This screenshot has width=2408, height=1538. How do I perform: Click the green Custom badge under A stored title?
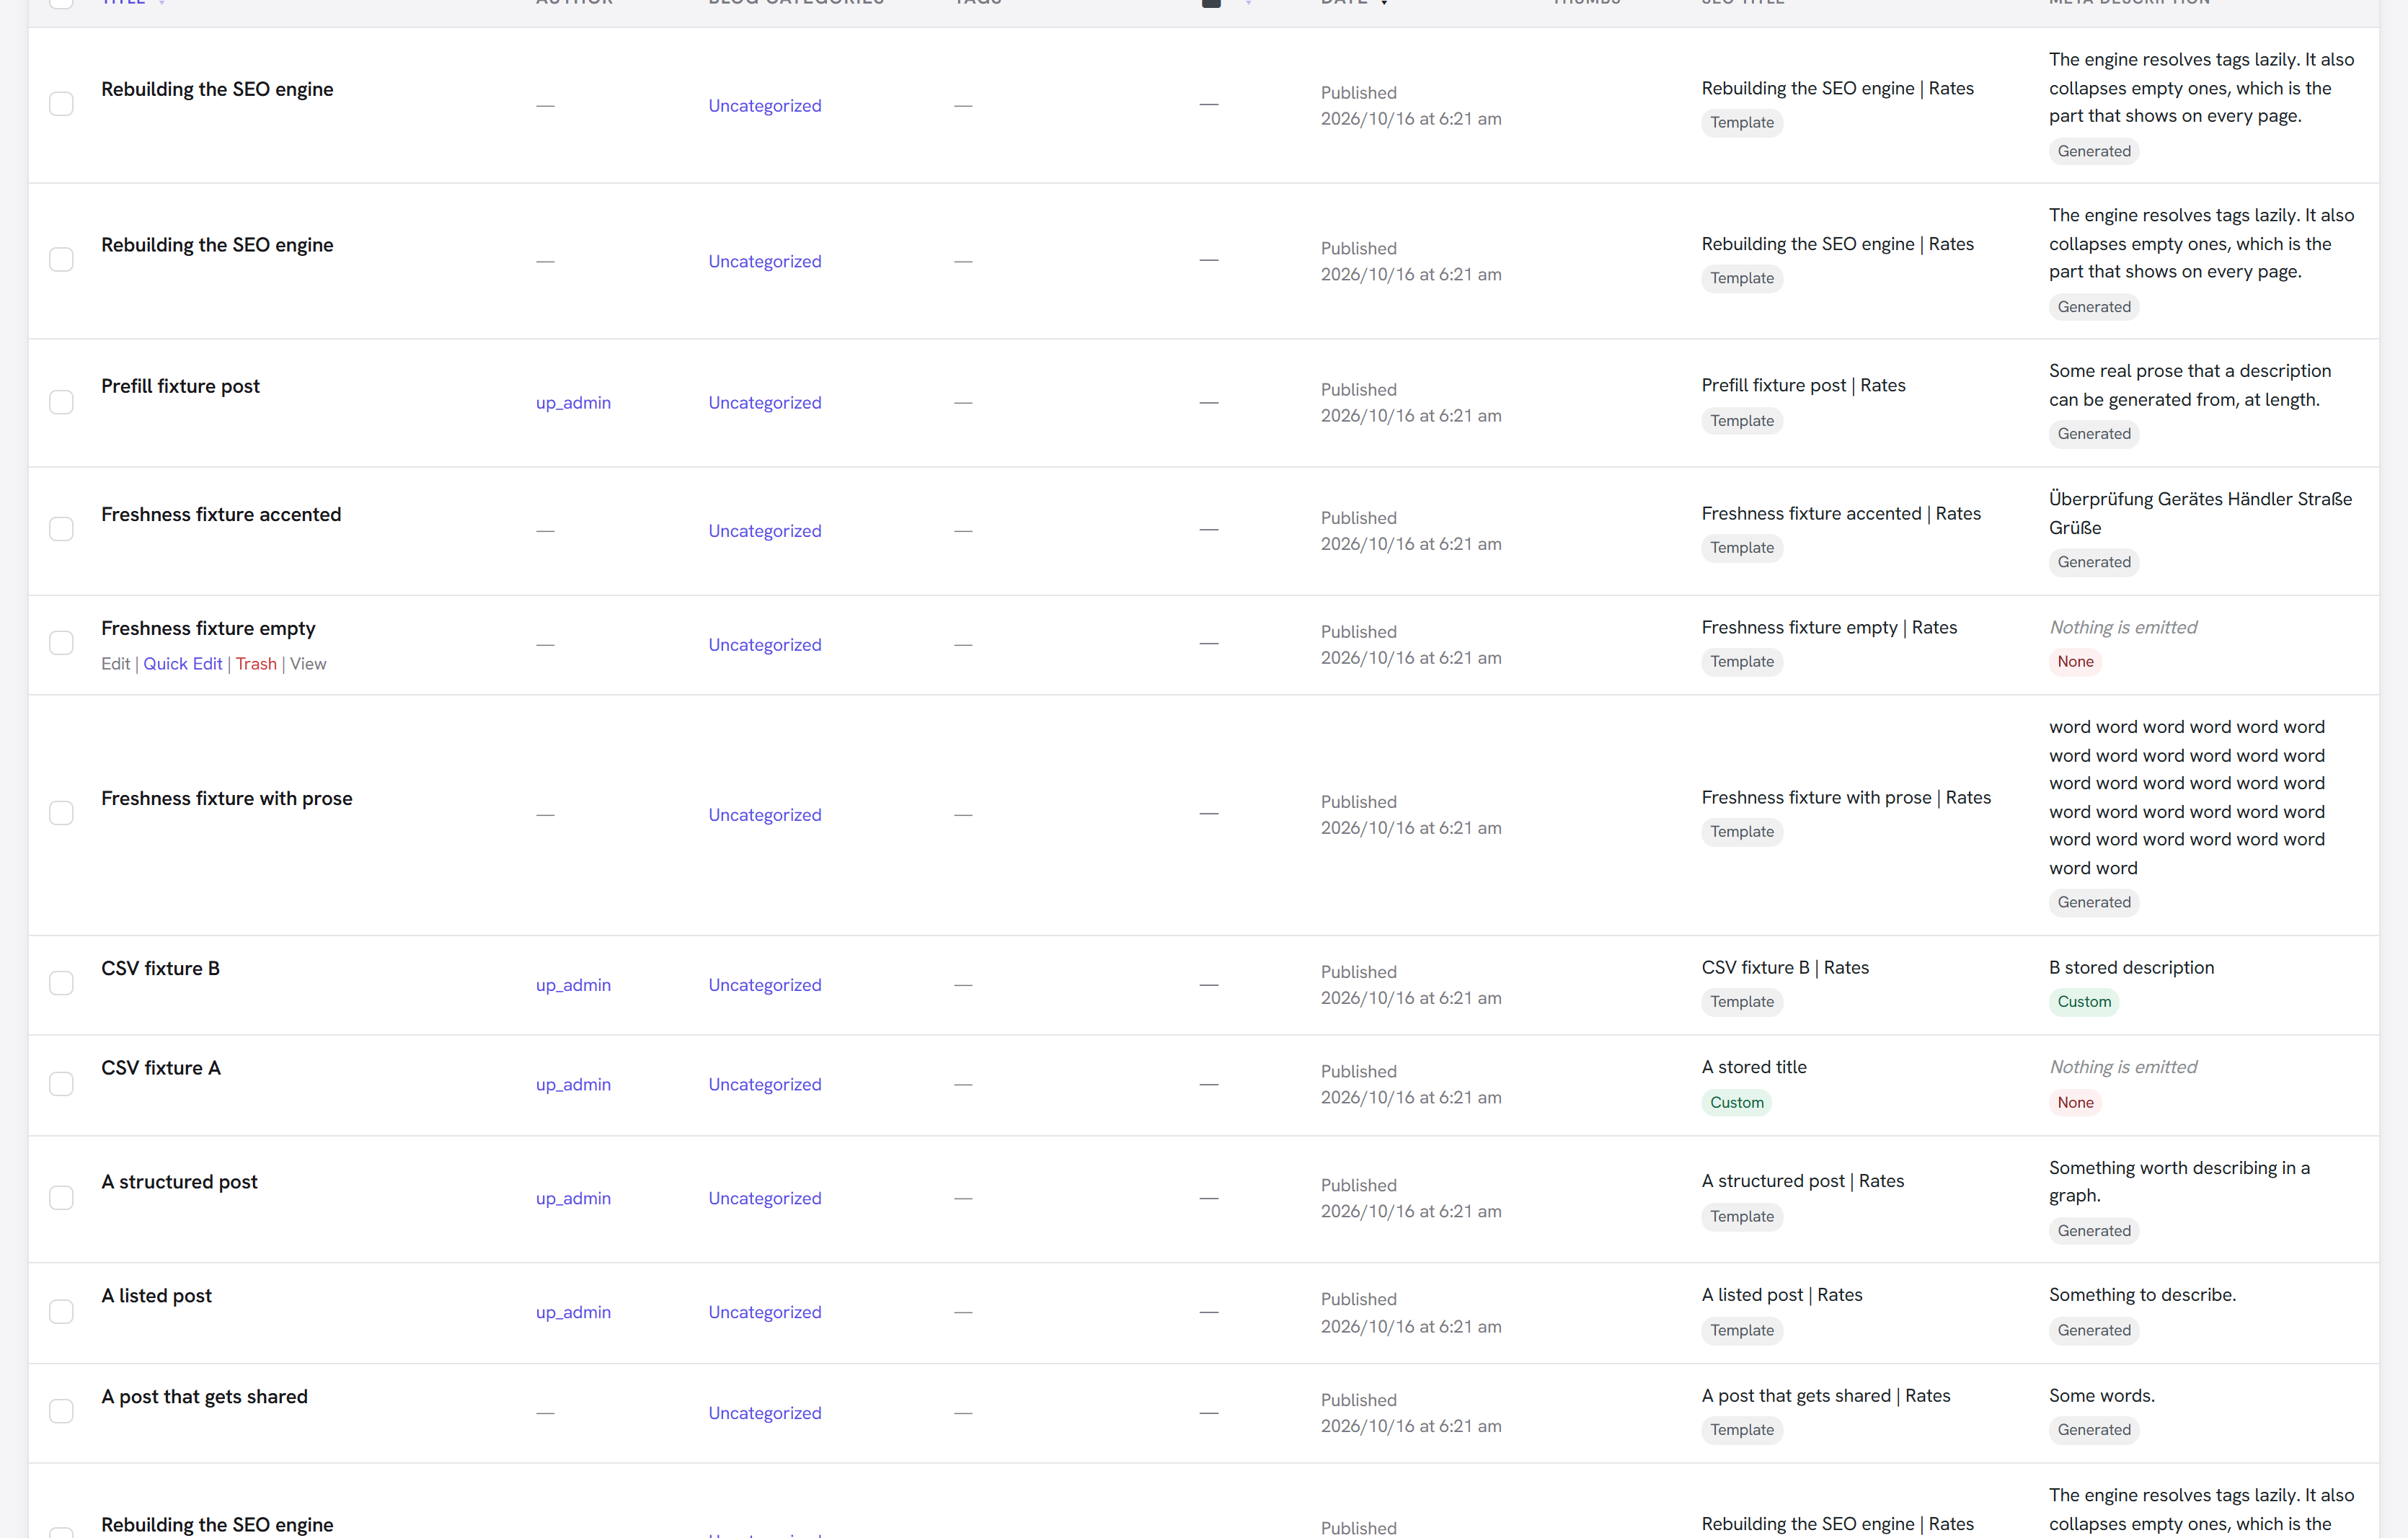pos(1736,1102)
